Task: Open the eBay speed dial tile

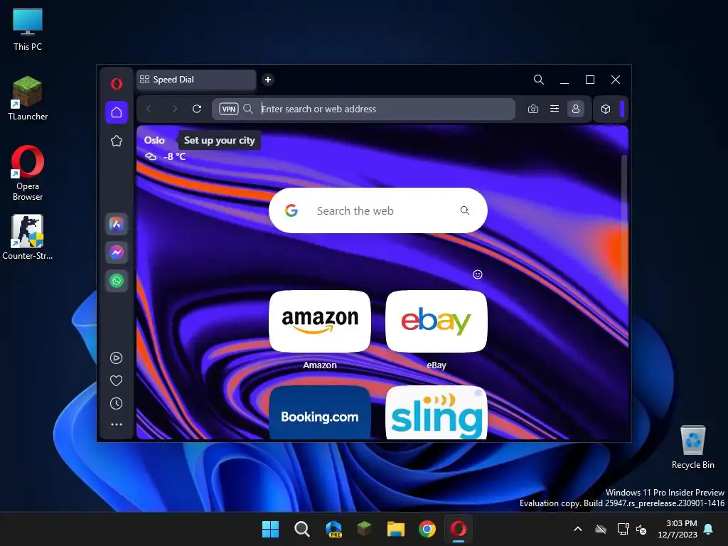Action: click(437, 321)
